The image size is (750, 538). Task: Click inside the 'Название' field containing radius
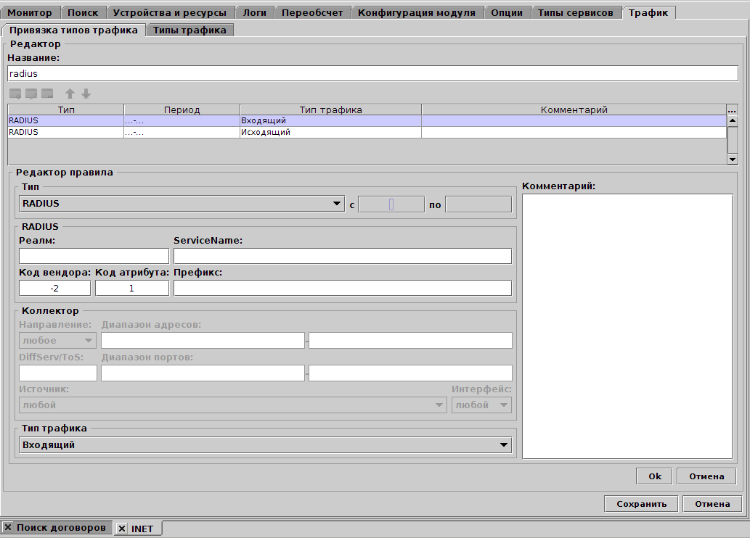(218, 73)
